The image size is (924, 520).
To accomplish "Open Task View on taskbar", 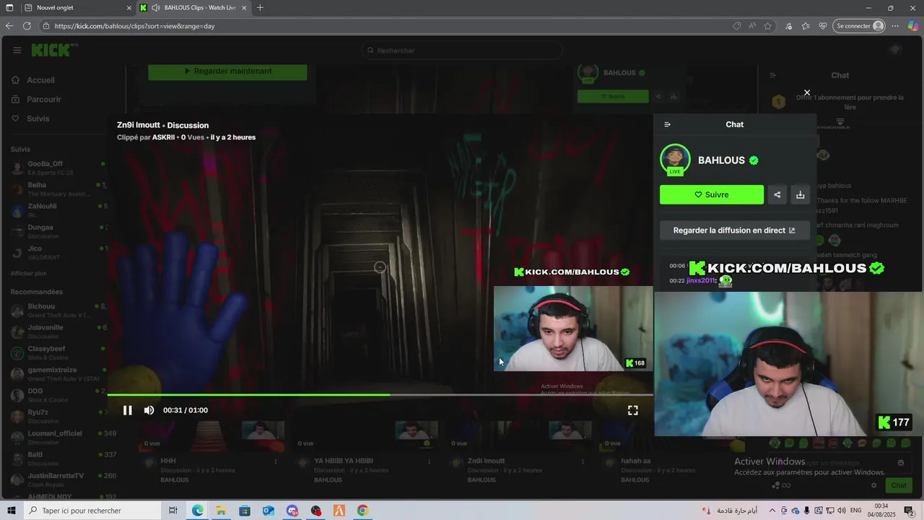I will pyautogui.click(x=173, y=511).
